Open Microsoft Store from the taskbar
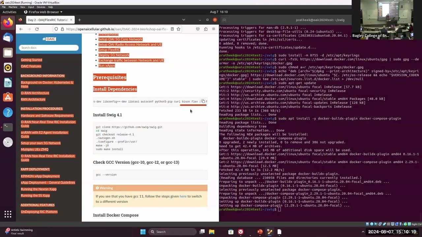This screenshot has height=237, width=422. [x=231, y=232]
